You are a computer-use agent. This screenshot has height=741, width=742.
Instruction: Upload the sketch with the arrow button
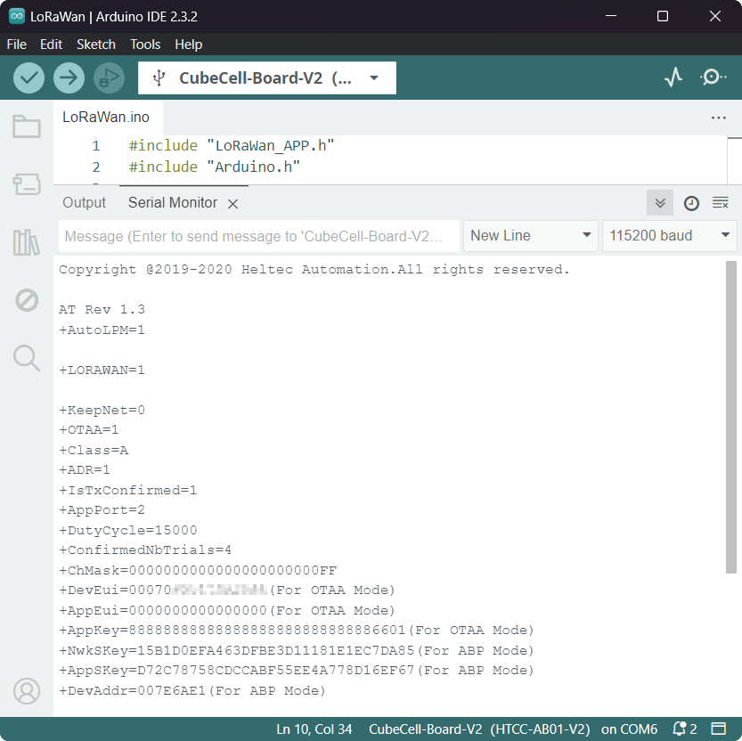tap(69, 77)
